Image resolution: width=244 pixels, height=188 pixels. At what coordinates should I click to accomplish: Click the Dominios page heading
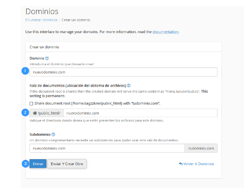(x=42, y=11)
